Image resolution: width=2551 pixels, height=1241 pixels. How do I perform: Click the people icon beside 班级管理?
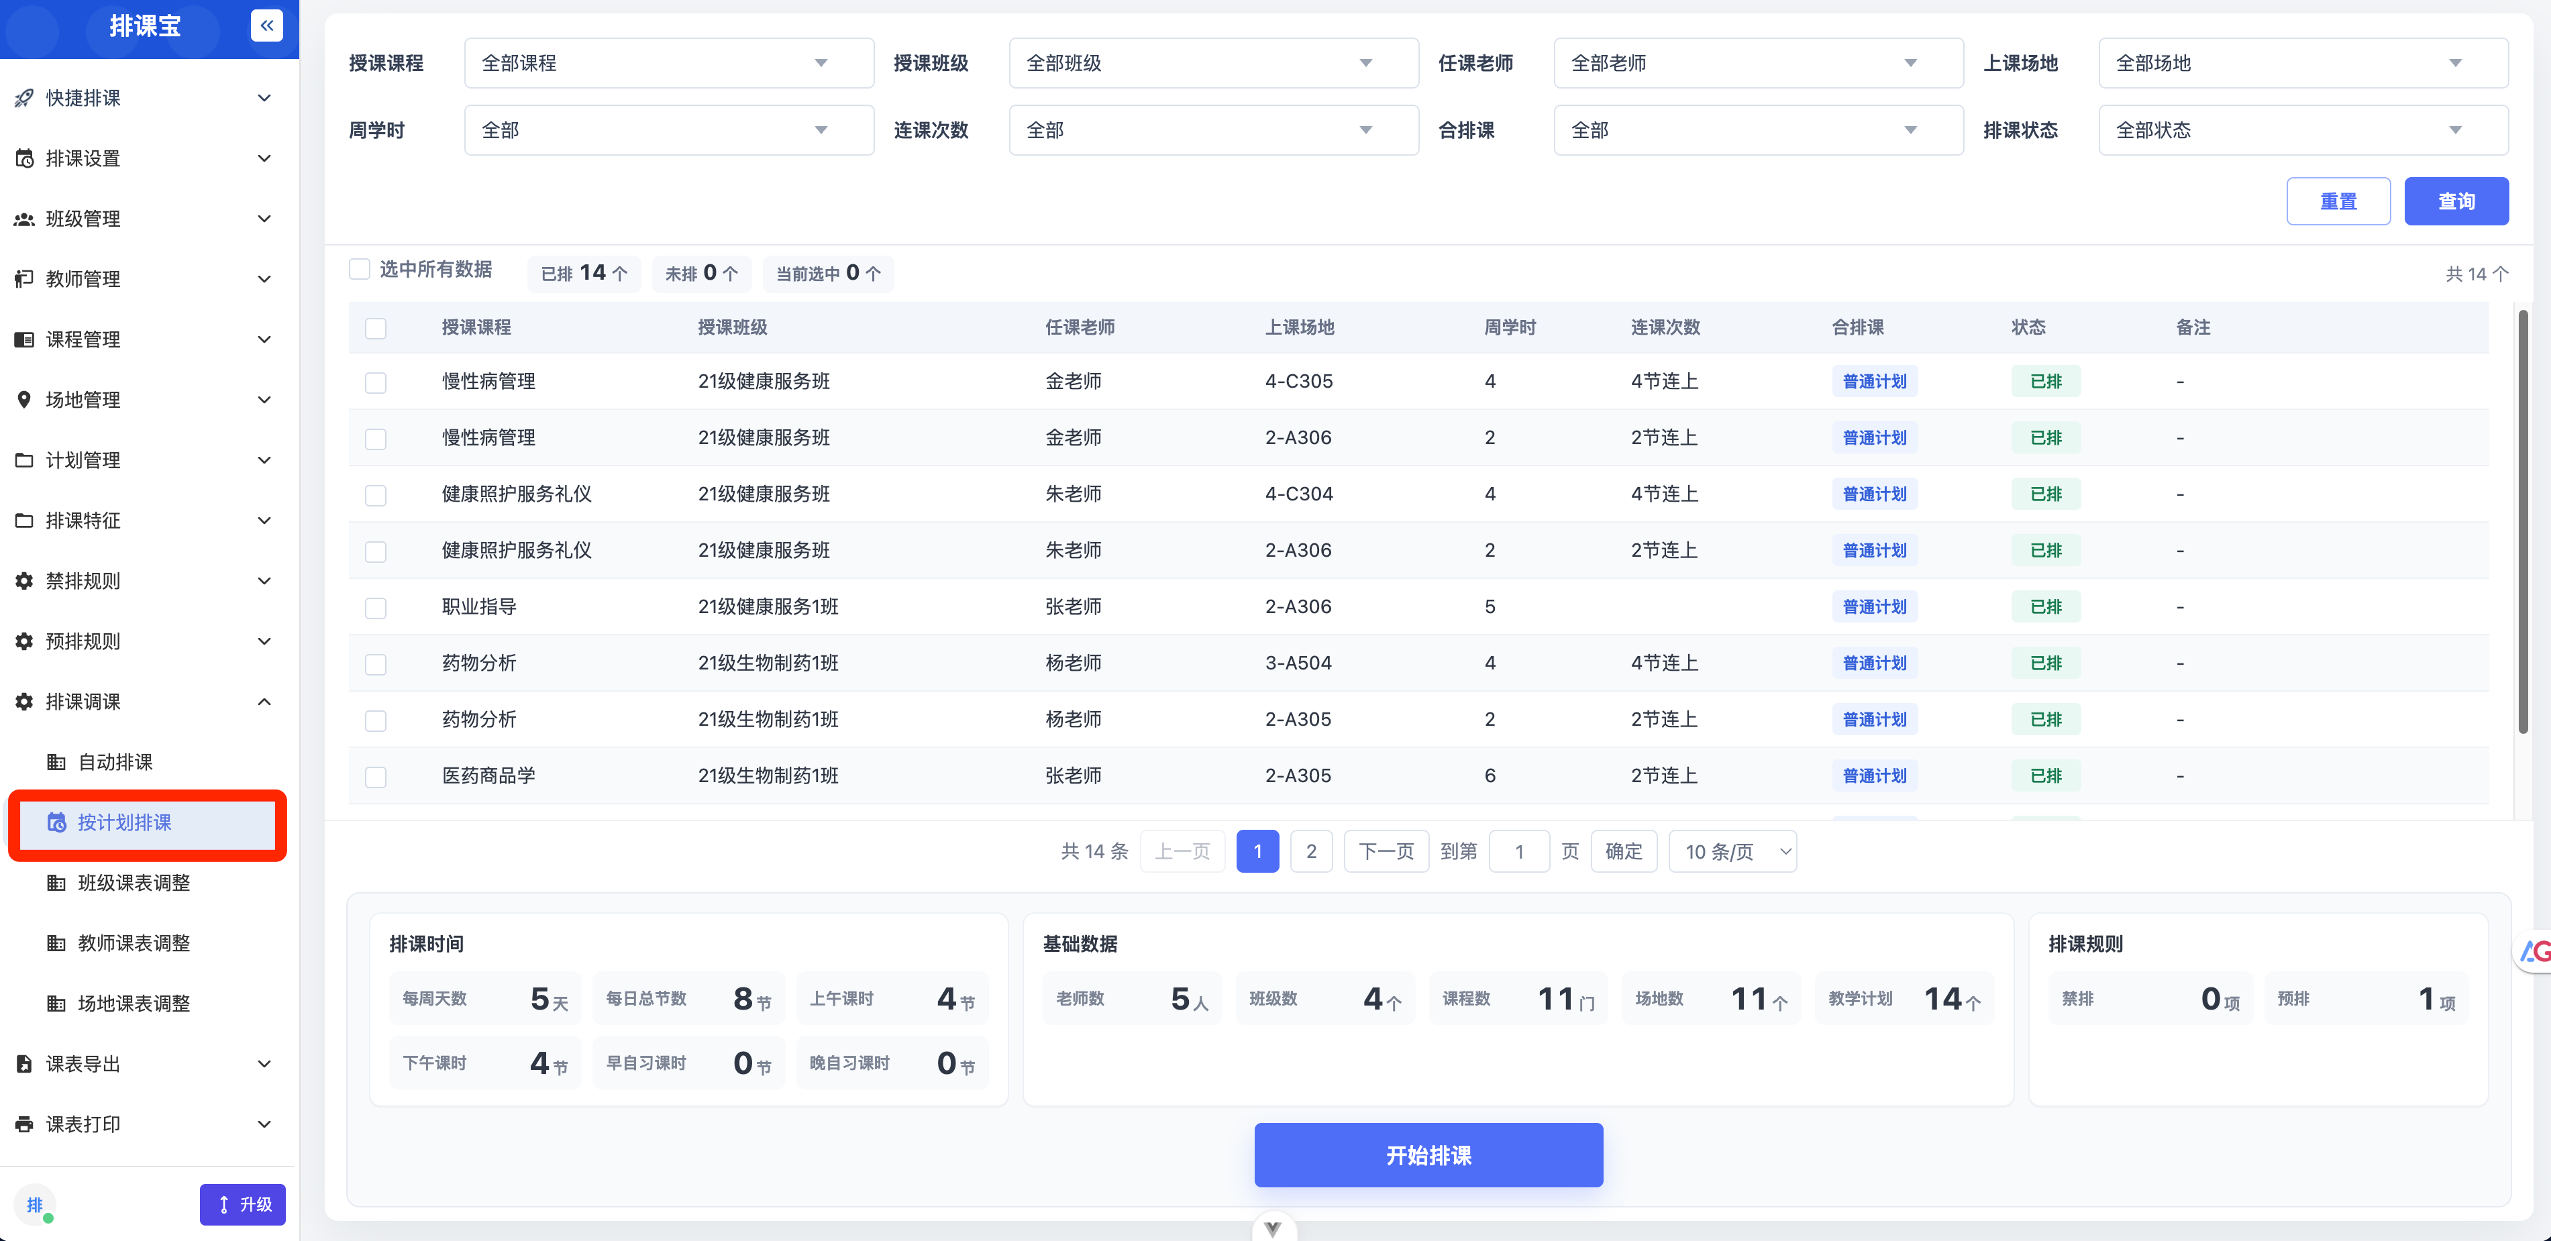[23, 219]
